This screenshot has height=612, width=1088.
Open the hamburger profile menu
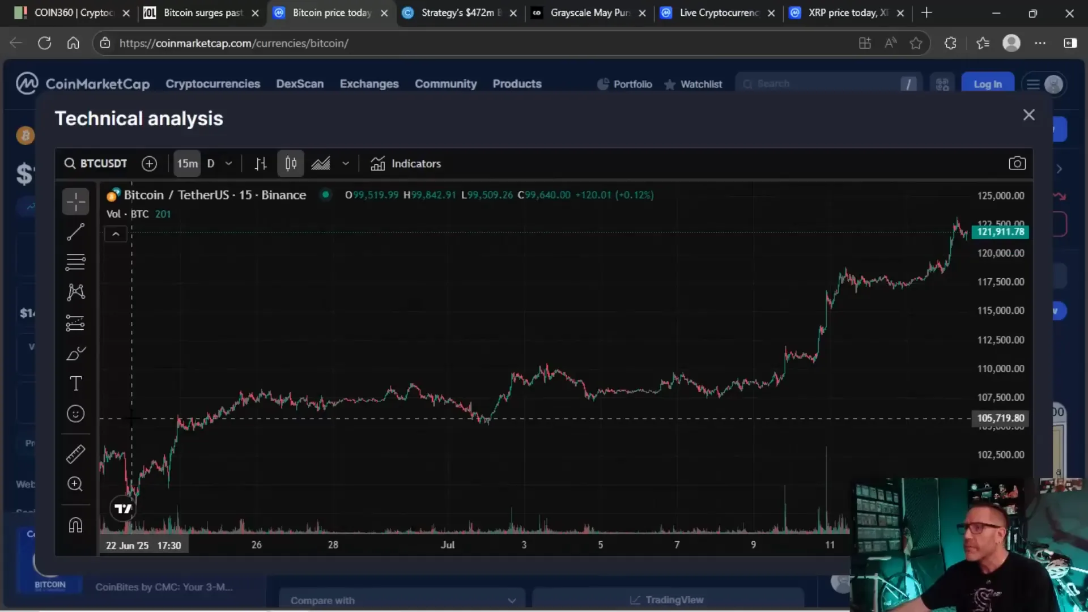pos(1044,84)
